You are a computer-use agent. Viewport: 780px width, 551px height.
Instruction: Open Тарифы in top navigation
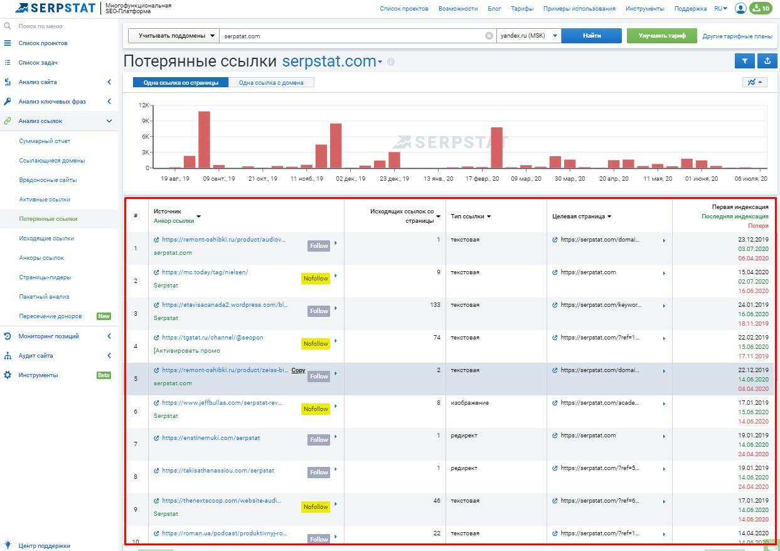point(522,9)
